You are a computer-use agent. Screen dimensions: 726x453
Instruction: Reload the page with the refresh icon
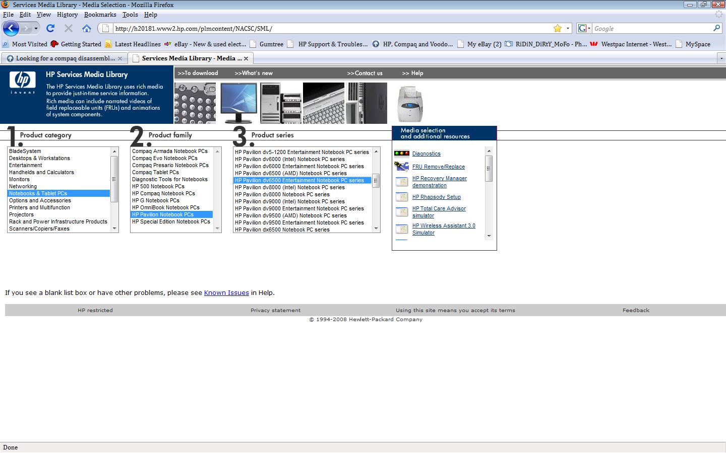click(x=50, y=28)
